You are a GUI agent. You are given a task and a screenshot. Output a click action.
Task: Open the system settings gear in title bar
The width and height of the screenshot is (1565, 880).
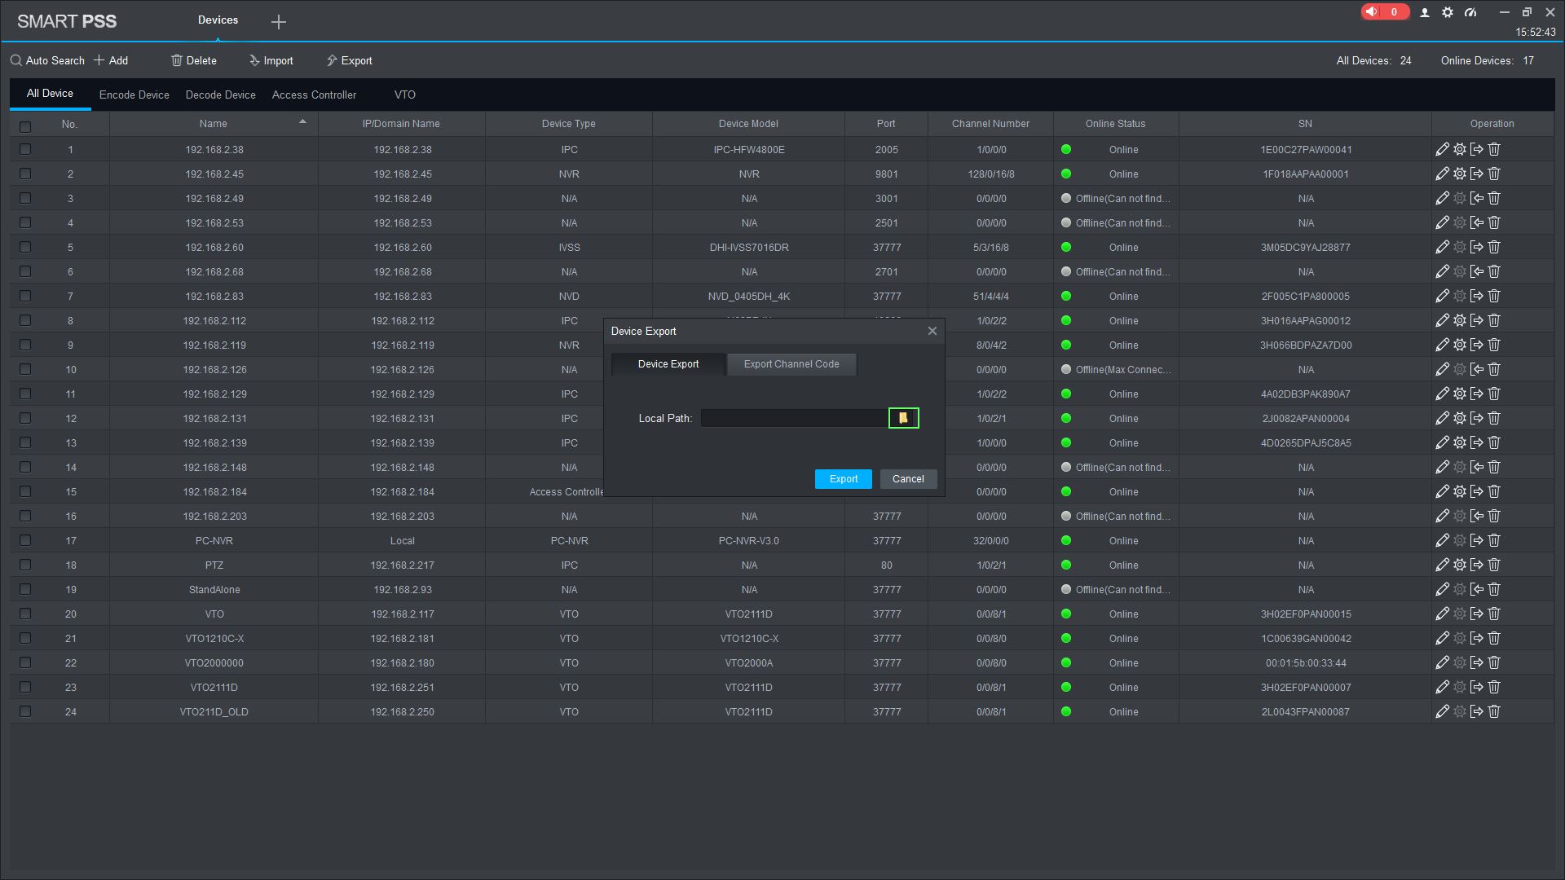pos(1448,12)
